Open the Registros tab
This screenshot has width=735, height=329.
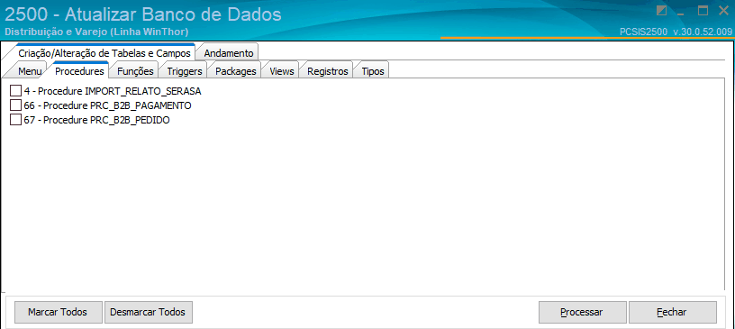point(327,71)
